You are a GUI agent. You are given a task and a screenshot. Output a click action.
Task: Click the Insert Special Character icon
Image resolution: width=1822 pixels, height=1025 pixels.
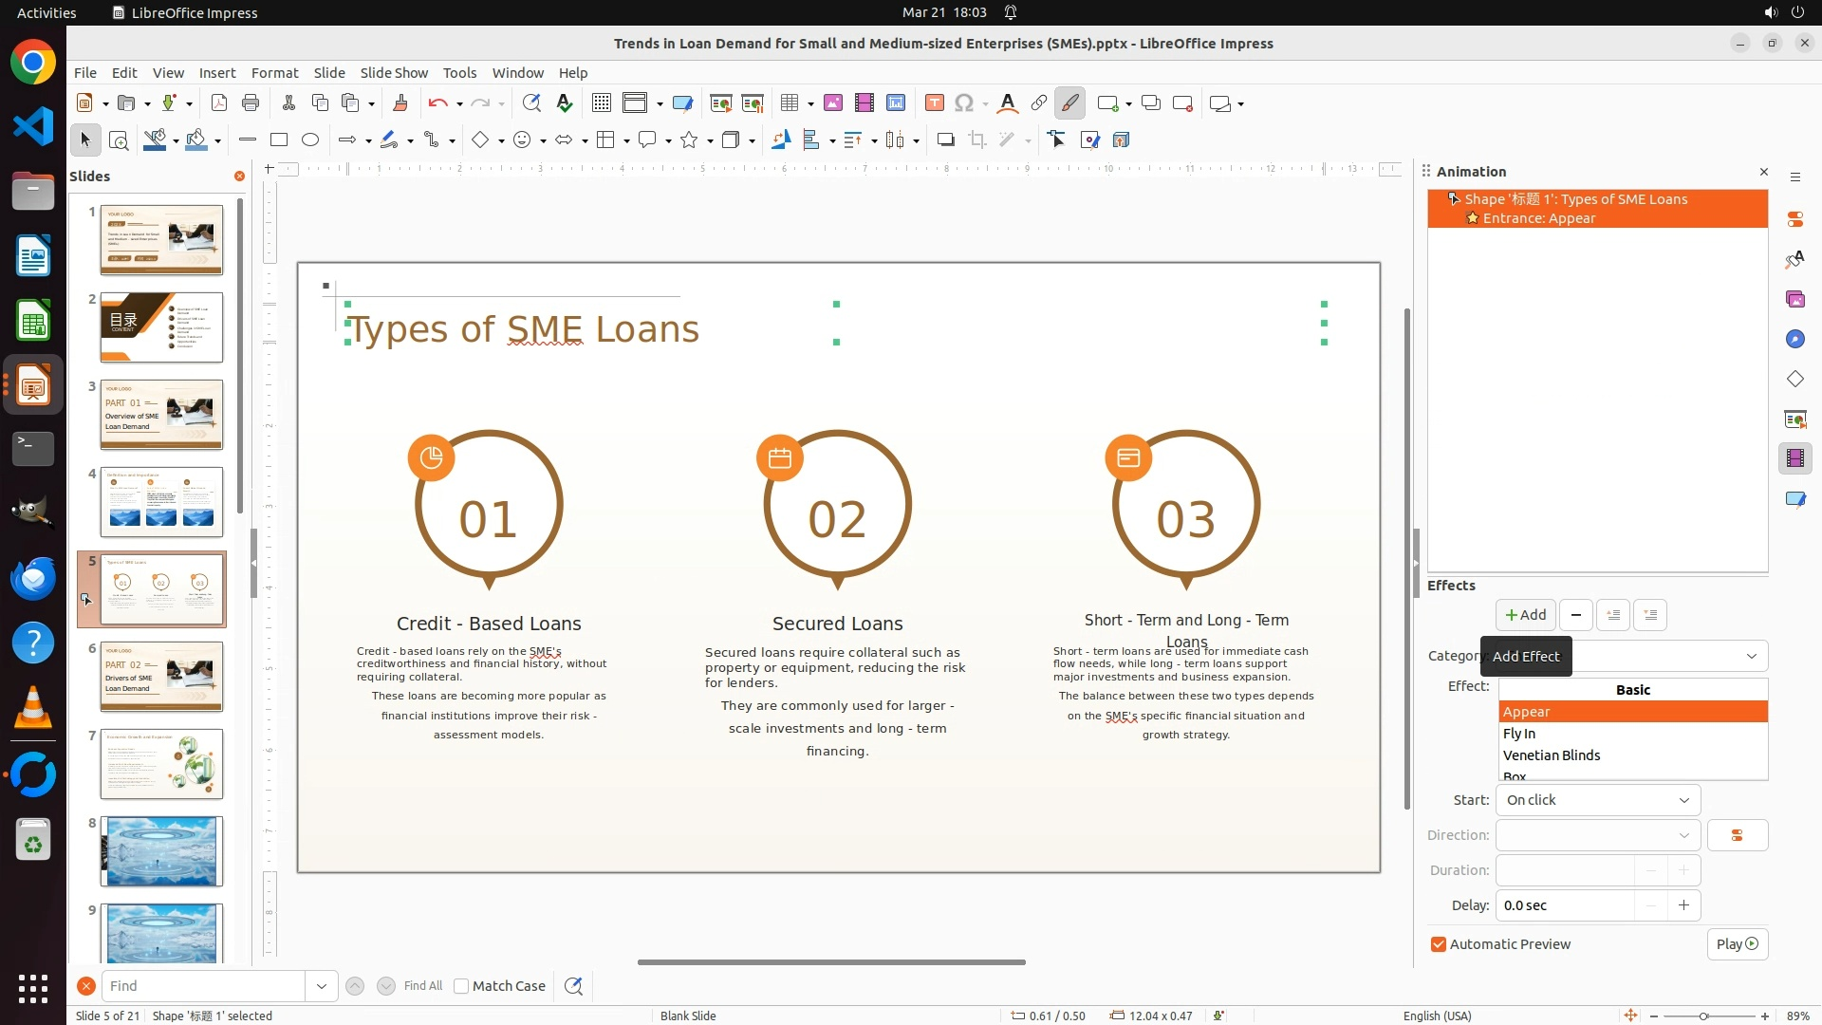pyautogui.click(x=964, y=103)
